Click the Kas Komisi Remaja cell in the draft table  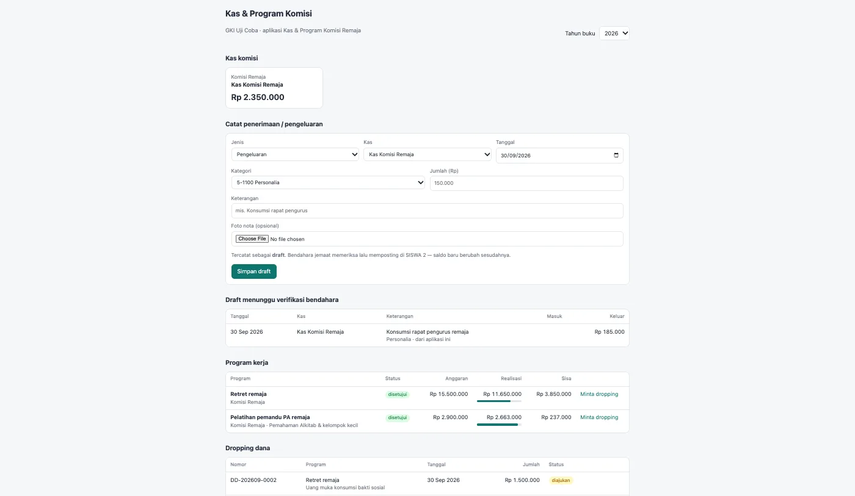click(320, 332)
